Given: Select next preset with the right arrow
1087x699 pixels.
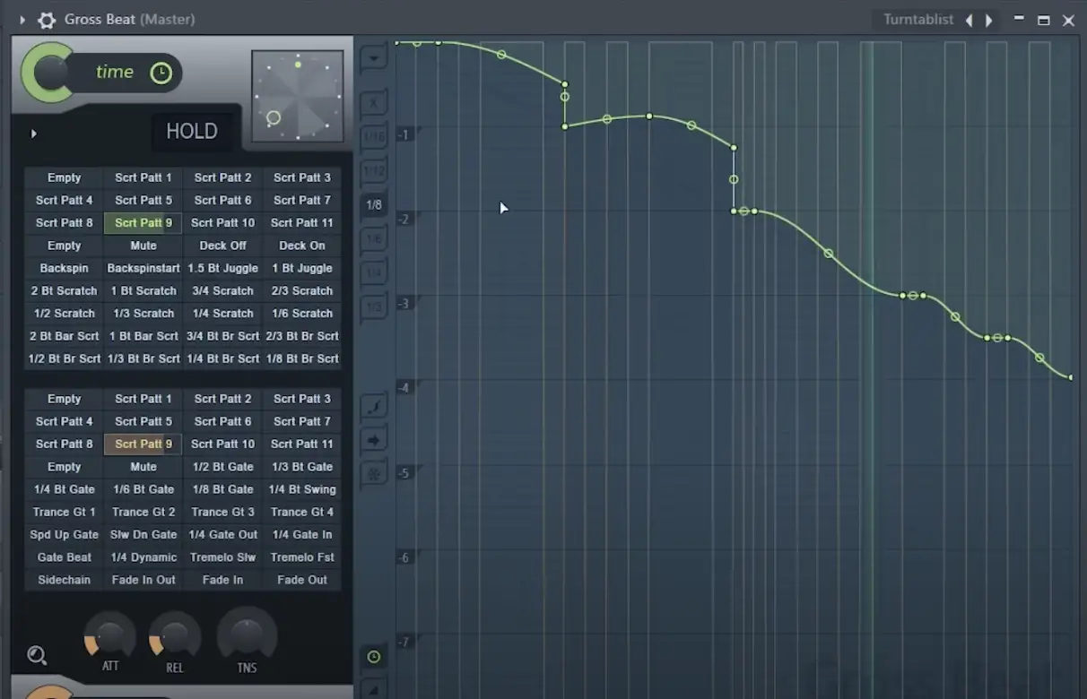Looking at the screenshot, I should tap(989, 20).
